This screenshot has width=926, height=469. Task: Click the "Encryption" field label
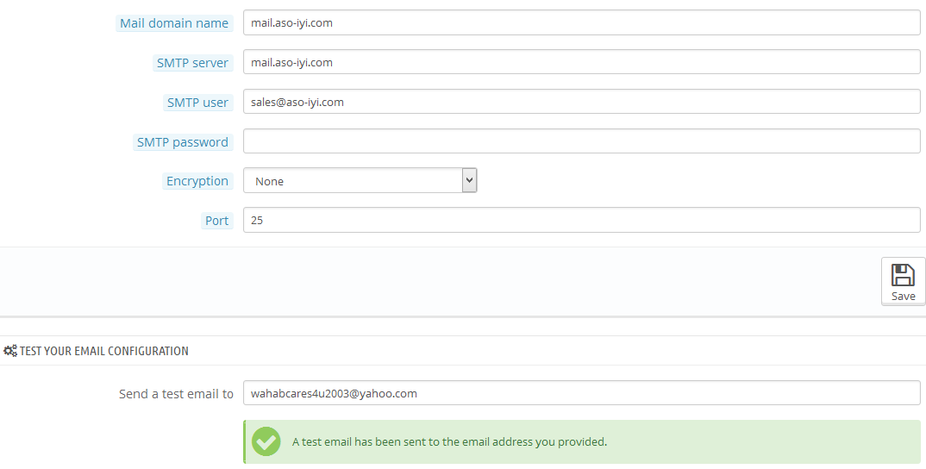197,181
